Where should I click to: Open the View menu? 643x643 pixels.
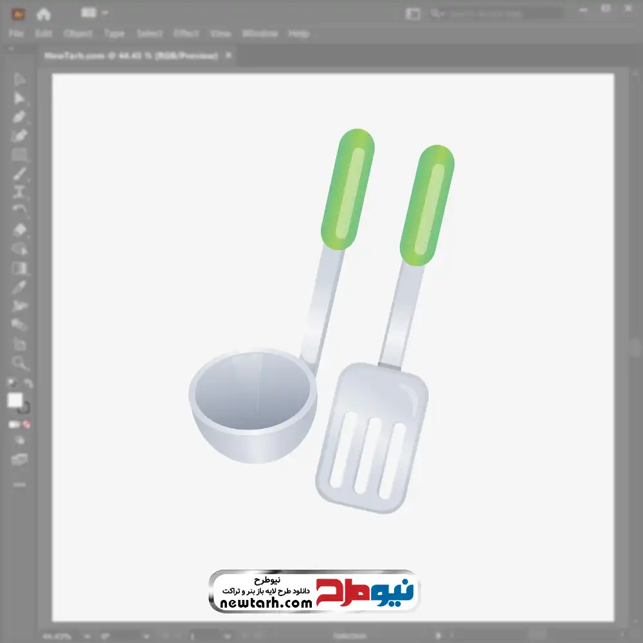point(221,33)
